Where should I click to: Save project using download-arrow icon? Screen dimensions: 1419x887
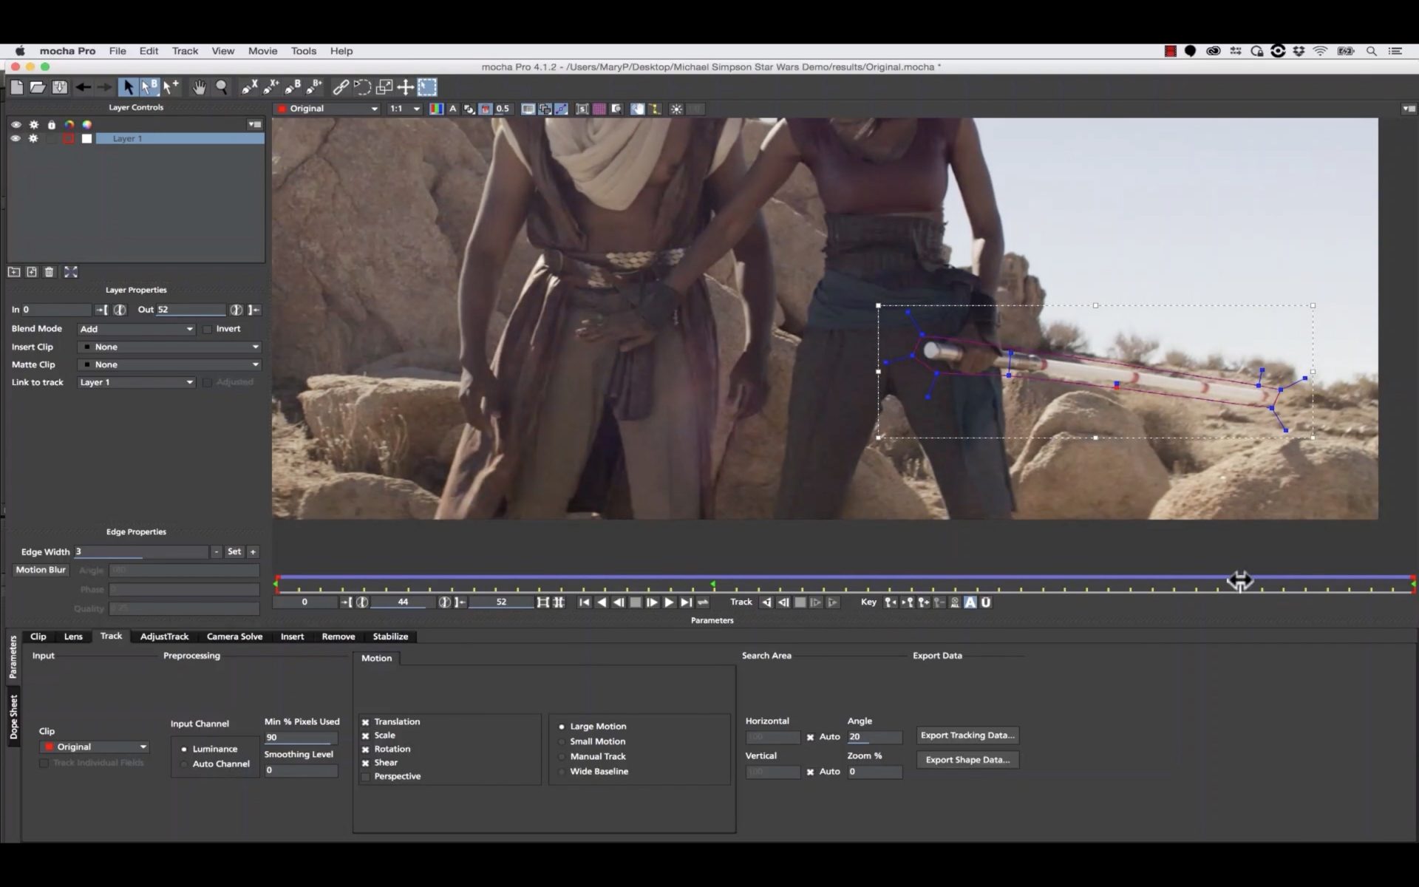[60, 87]
